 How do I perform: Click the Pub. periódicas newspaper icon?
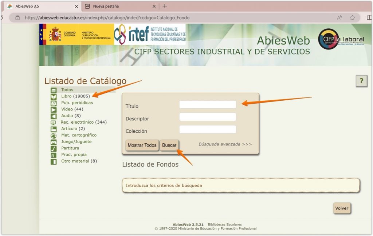coord(54,103)
